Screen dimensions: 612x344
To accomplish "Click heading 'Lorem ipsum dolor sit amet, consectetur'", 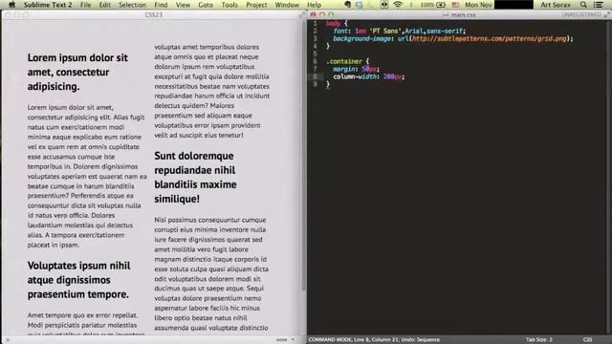I will tap(77, 73).
